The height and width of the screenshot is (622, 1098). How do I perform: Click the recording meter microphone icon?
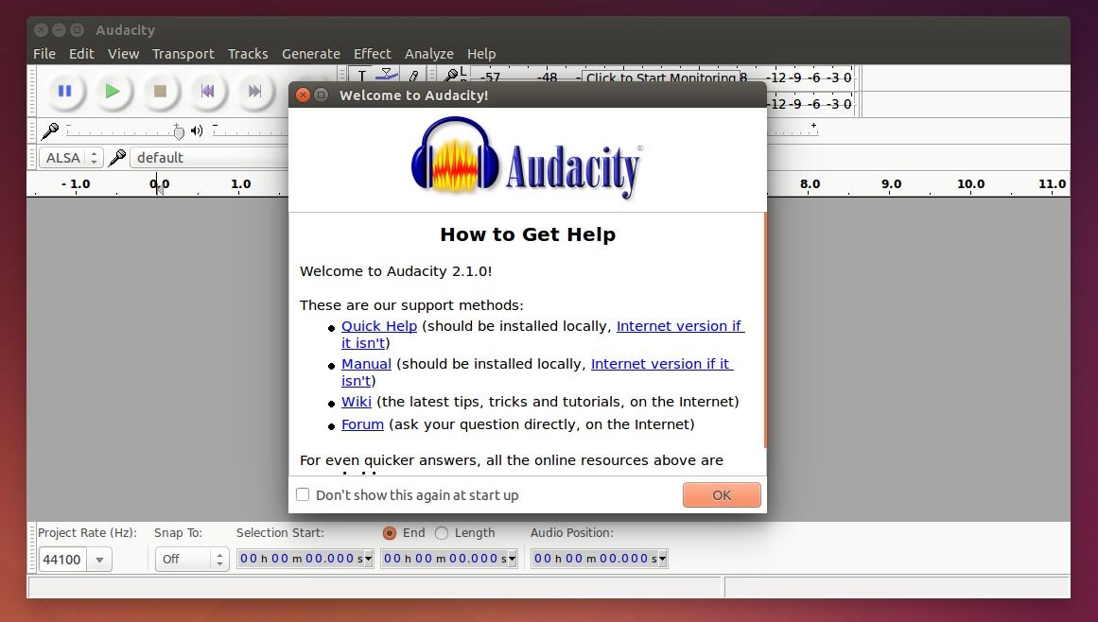click(x=452, y=75)
